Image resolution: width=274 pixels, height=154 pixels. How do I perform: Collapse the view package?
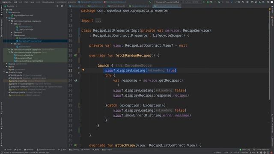12,44
